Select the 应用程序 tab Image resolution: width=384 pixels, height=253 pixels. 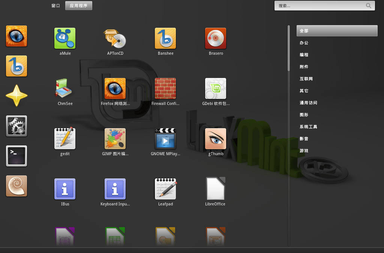[79, 6]
